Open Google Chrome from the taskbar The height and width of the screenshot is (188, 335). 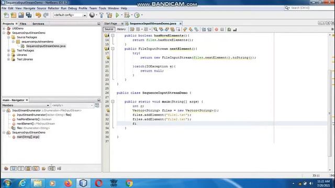[129, 183]
